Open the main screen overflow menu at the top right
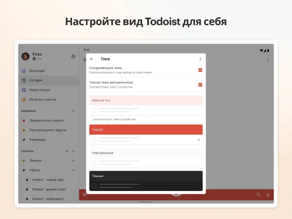This screenshot has height=219, width=292. click(268, 60)
